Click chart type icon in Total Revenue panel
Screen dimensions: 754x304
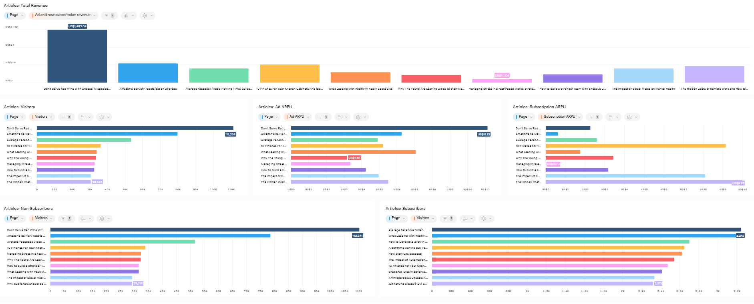click(x=129, y=16)
